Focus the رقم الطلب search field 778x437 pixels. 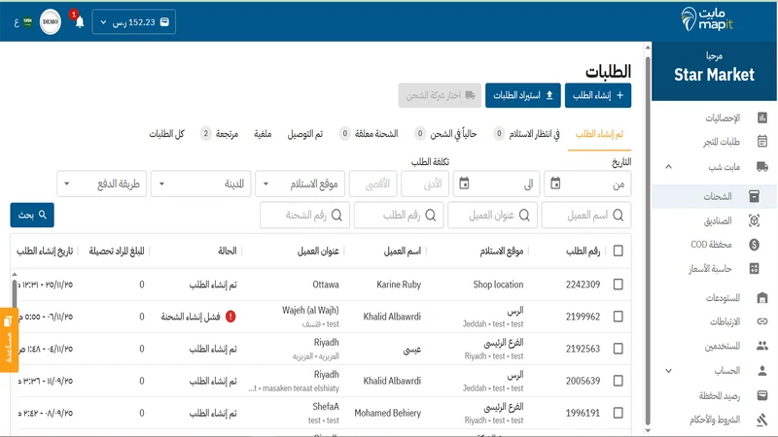click(x=399, y=215)
